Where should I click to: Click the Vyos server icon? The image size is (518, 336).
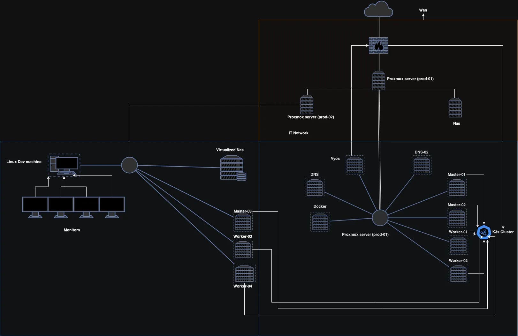pyautogui.click(x=354, y=165)
